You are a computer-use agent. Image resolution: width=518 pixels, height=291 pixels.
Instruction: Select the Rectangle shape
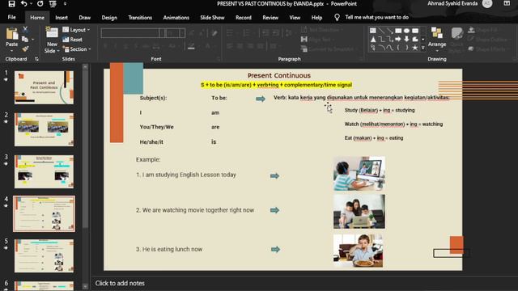tap(398, 31)
